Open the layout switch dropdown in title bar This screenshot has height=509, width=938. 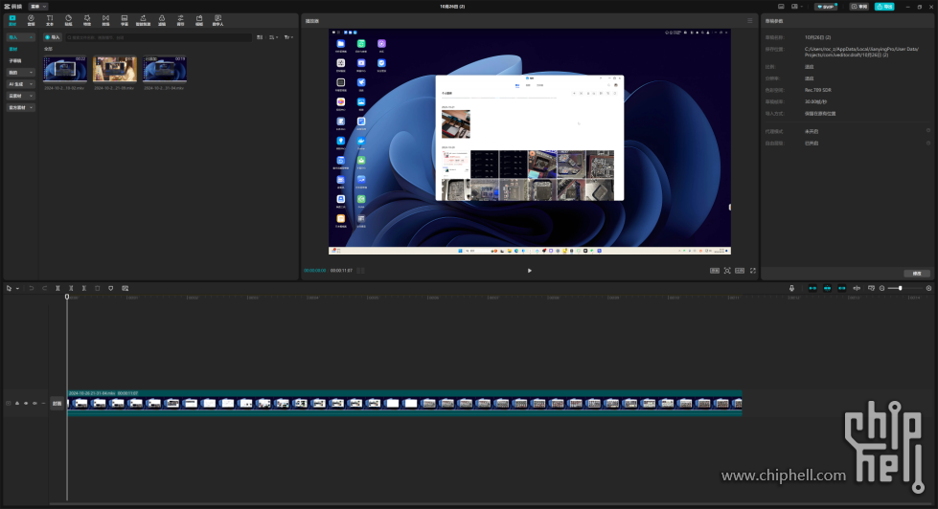click(x=797, y=7)
